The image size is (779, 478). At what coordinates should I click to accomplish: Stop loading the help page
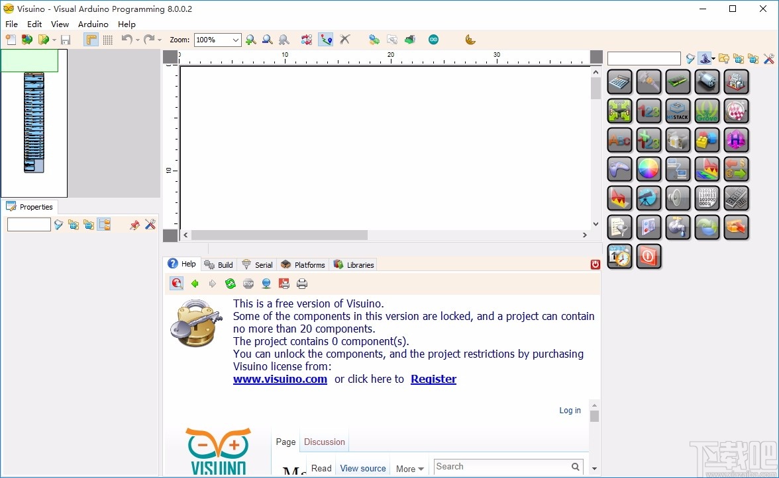click(x=248, y=283)
